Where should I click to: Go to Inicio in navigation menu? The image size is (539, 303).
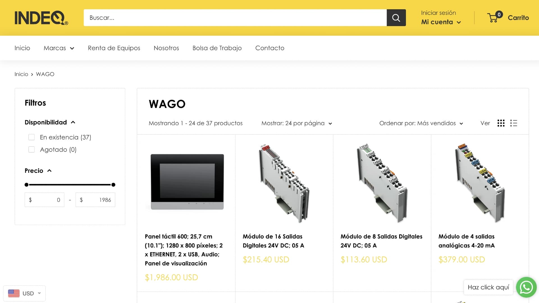[22, 48]
